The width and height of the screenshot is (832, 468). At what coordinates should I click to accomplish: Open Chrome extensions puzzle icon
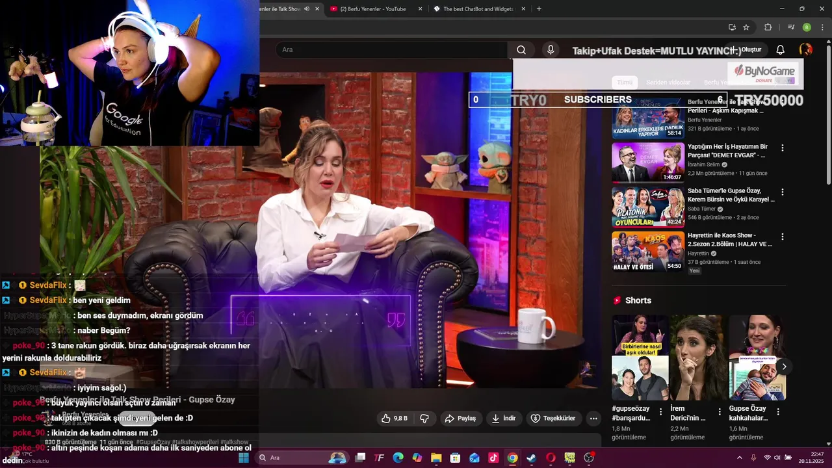[x=768, y=27]
